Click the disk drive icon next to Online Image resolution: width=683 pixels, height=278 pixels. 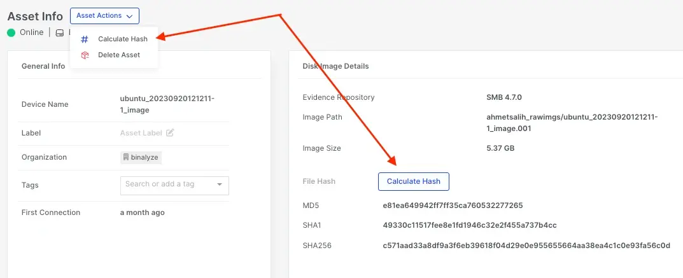60,32
